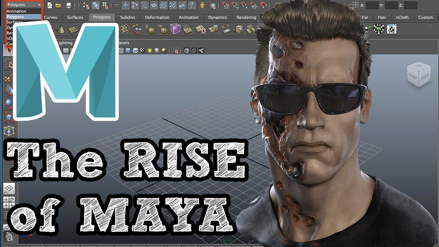Open the Animation shelf tab
The width and height of the screenshot is (439, 247).
click(189, 17)
